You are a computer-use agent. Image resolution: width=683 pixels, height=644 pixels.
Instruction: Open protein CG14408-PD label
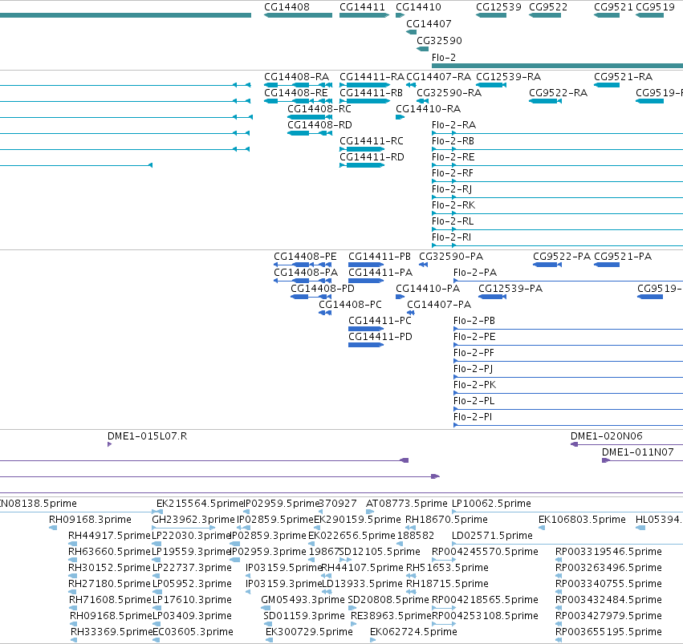323,289
